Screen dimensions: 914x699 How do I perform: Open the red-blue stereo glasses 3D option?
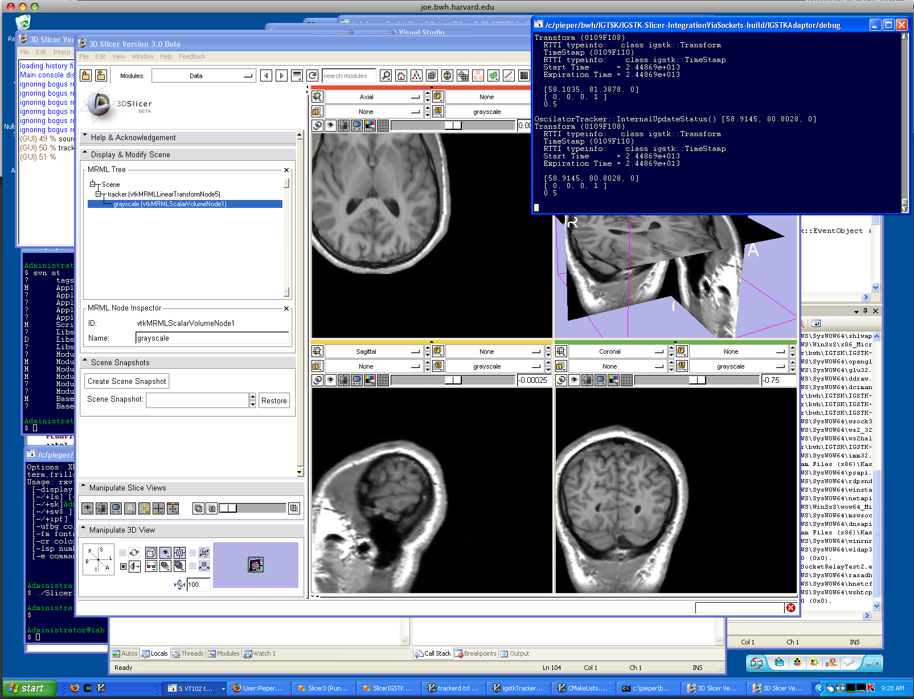click(151, 566)
